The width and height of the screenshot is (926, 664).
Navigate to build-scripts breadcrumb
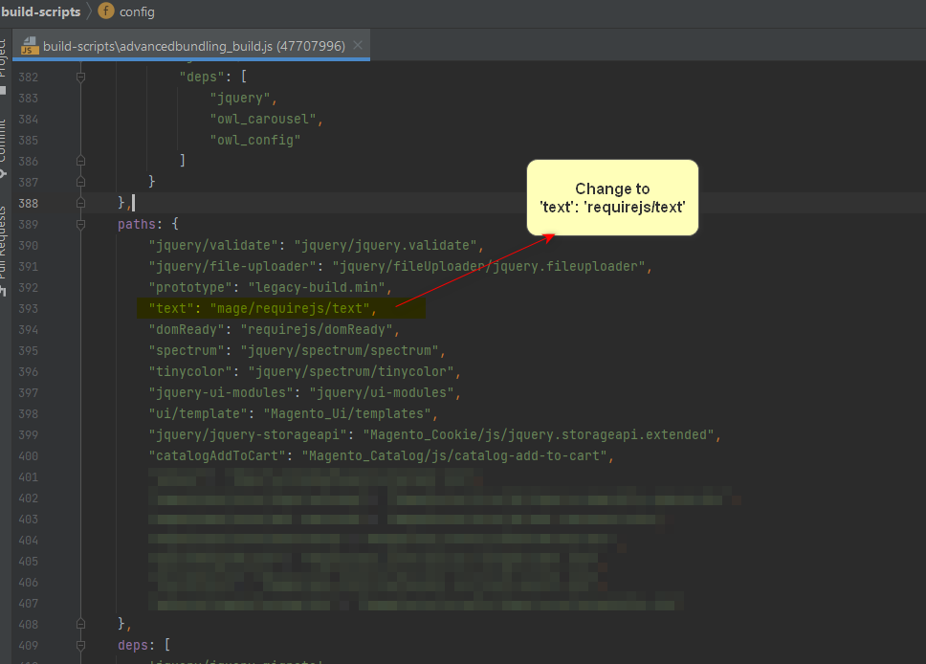coord(40,11)
